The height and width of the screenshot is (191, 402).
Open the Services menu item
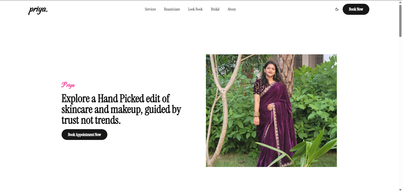coord(150,9)
